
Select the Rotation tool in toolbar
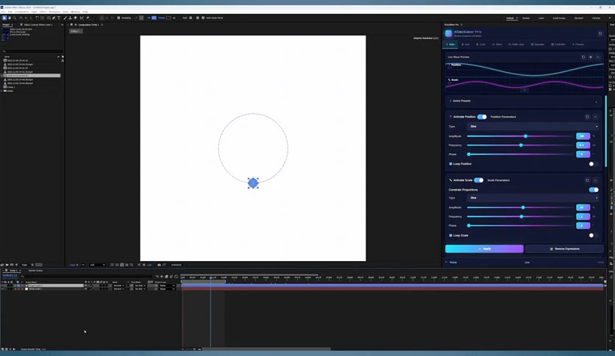[x=37, y=18]
